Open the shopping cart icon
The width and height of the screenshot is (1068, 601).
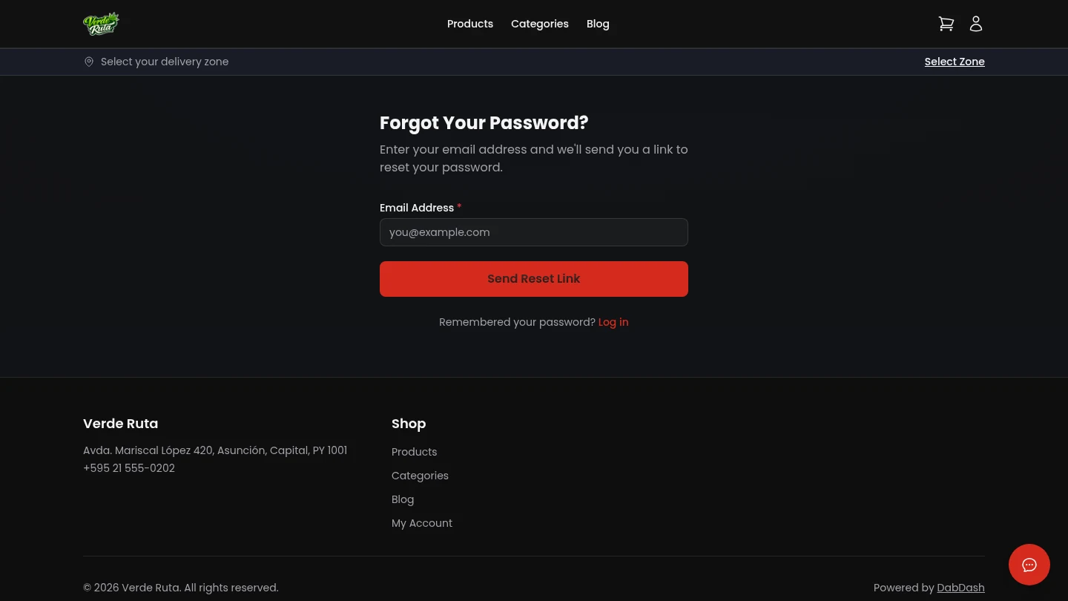click(946, 23)
